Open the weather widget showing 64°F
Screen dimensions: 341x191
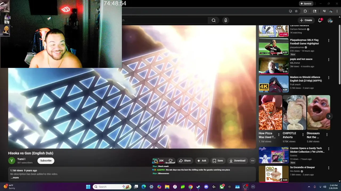click(10, 187)
